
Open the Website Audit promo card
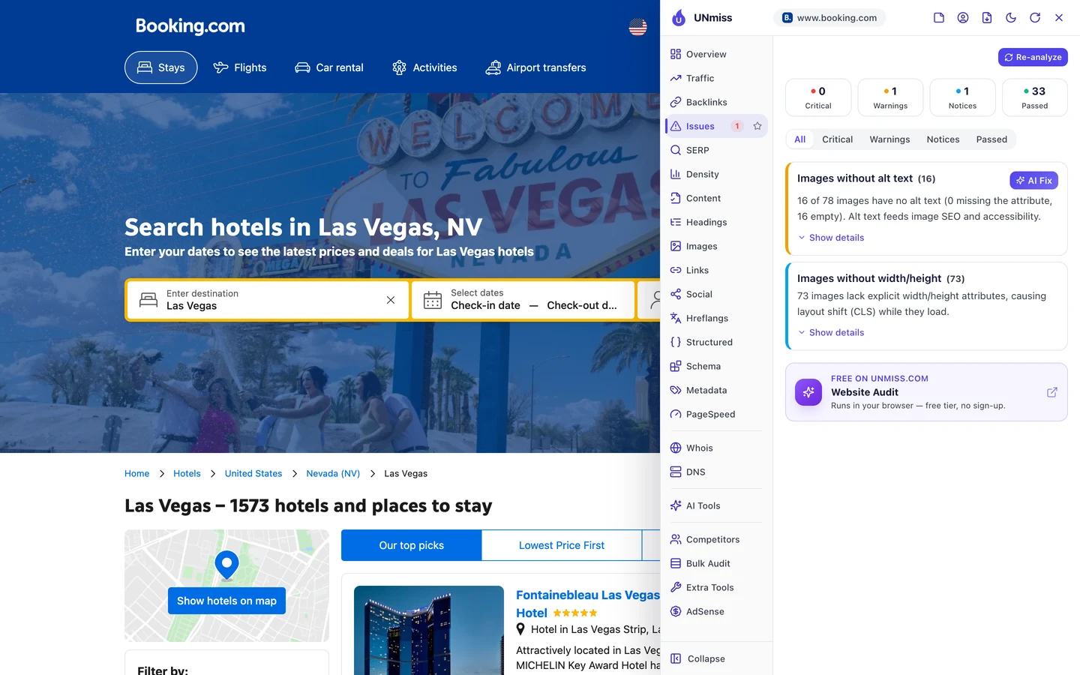tap(926, 392)
